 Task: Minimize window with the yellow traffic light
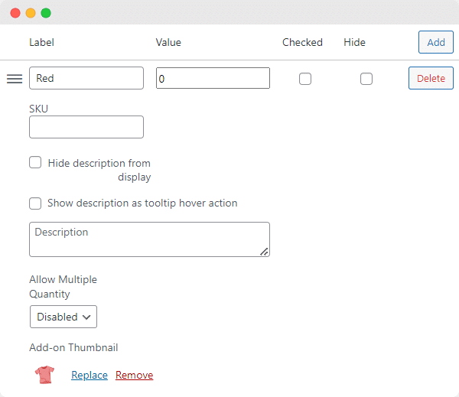coord(31,13)
